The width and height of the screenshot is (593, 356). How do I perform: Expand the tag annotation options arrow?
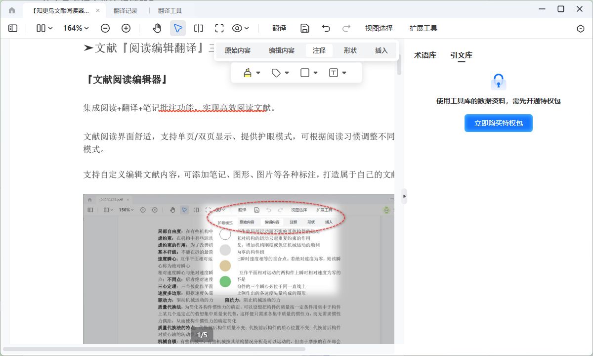pos(287,73)
